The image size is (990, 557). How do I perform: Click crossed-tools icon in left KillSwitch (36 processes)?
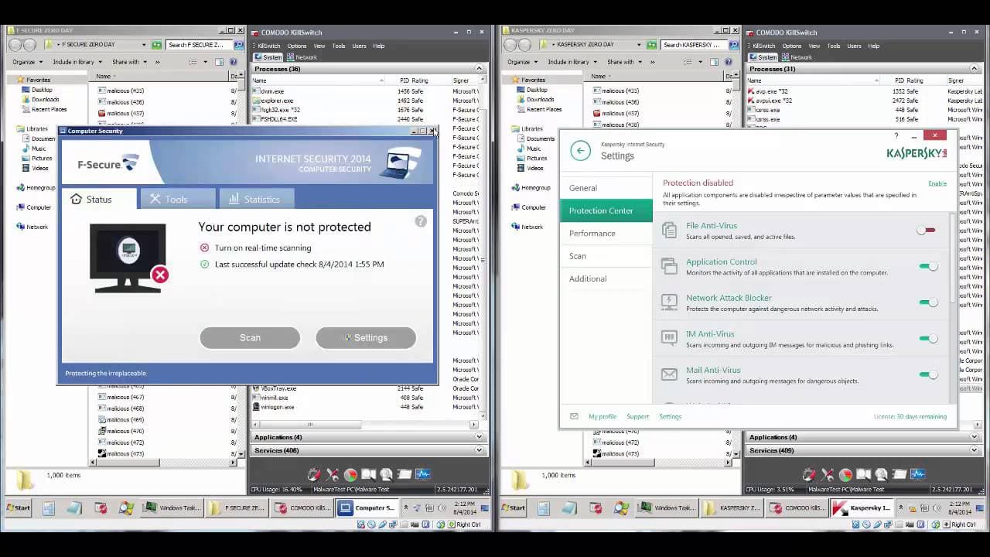pos(333,474)
